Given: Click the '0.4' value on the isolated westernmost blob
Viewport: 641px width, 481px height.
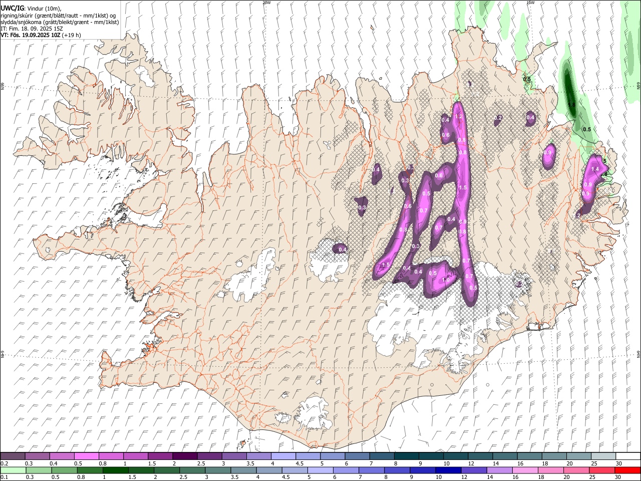Looking at the screenshot, I should (343, 250).
